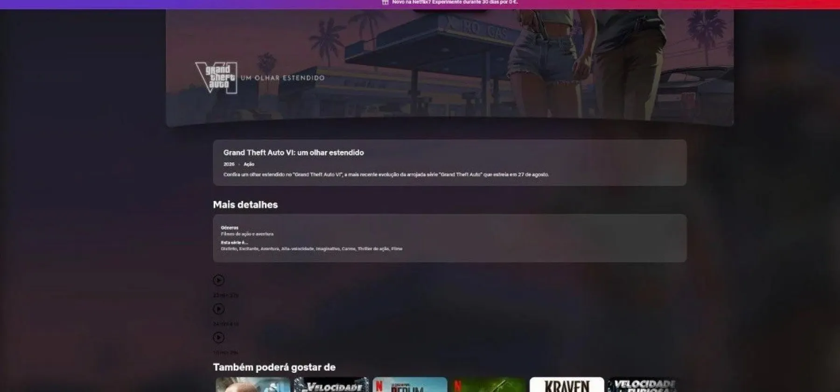Open the Velocidade thumbnail beside Berlim

pos(331,385)
